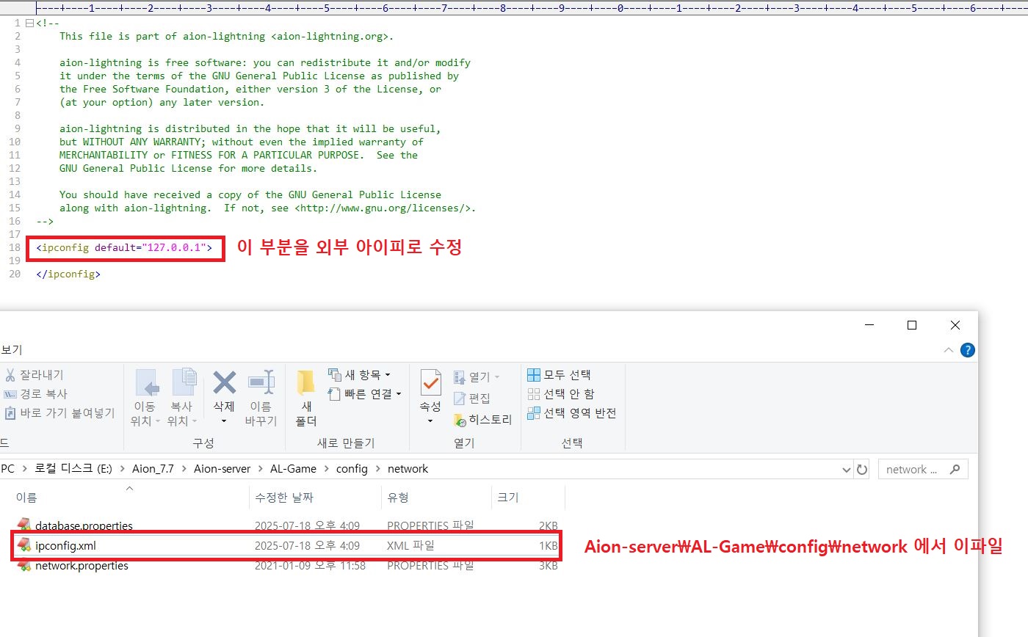Click the AL-Game breadcrumb segment

294,469
